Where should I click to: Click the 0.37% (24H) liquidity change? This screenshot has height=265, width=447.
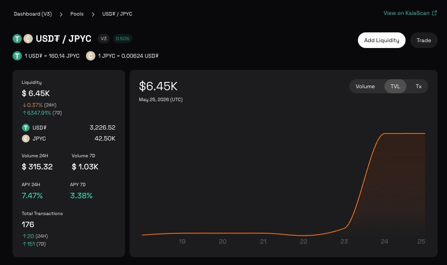tap(39, 105)
